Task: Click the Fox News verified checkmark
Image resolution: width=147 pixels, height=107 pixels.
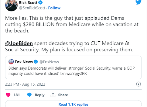Action: [x=36, y=62]
